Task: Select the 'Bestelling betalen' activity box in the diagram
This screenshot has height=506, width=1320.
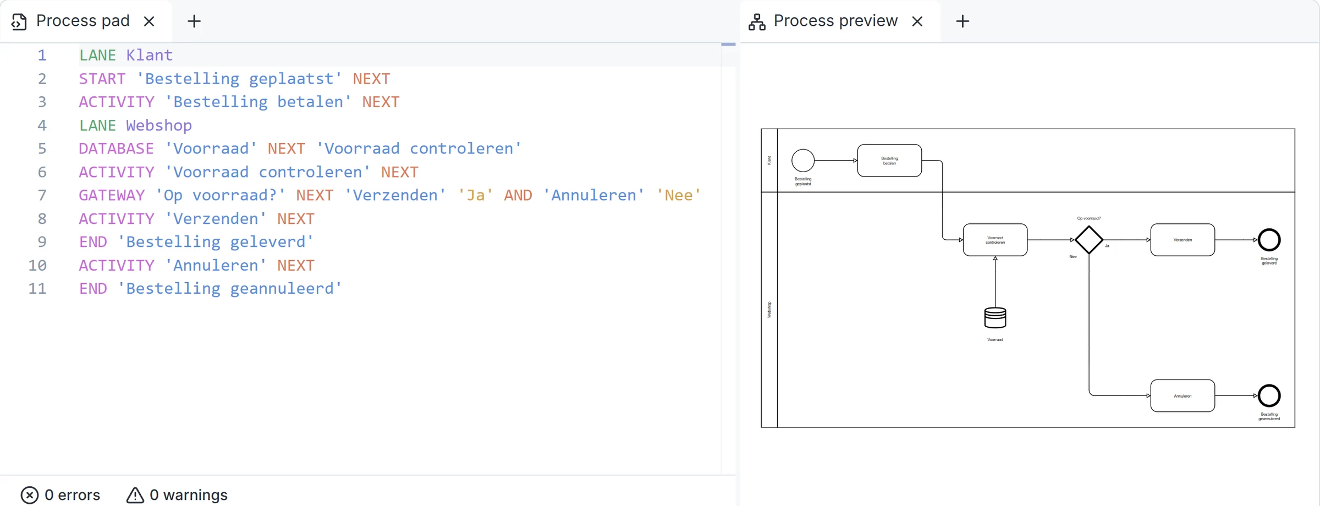Action: tap(889, 161)
